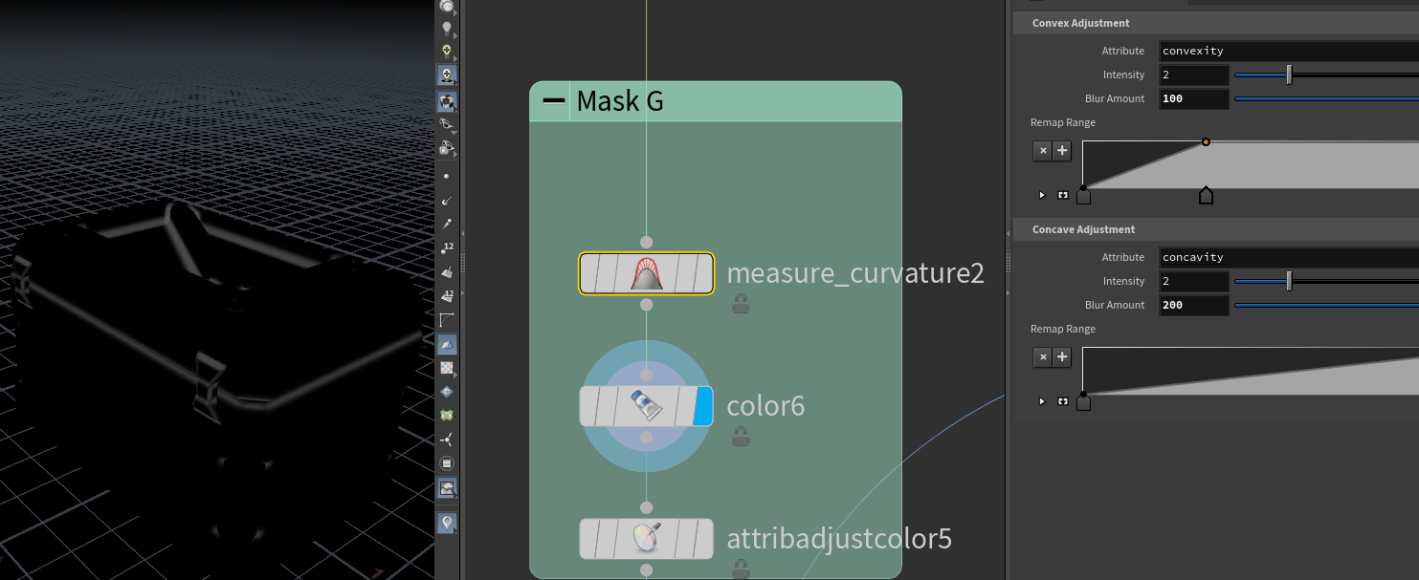Viewport: 1419px width, 580px height.
Task: Click the highlighted background image display icon
Action: 446,488
